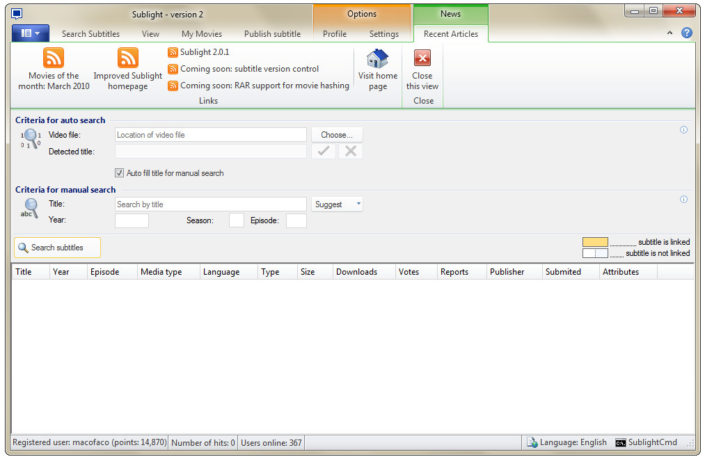Sort results by Votes column
The height and width of the screenshot is (459, 705).
click(416, 272)
